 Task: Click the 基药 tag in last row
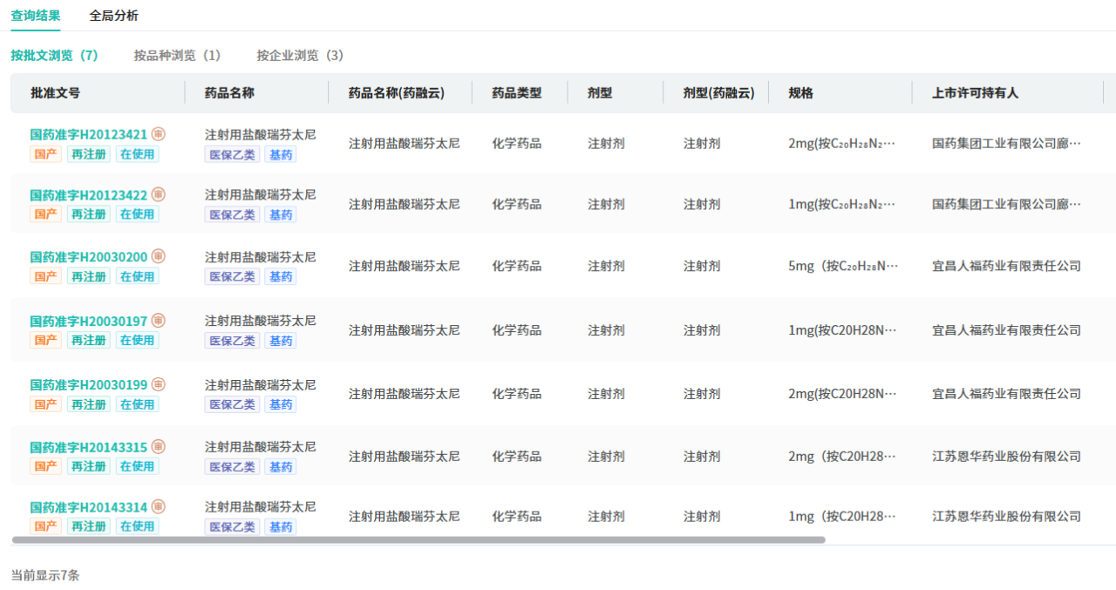tap(280, 527)
